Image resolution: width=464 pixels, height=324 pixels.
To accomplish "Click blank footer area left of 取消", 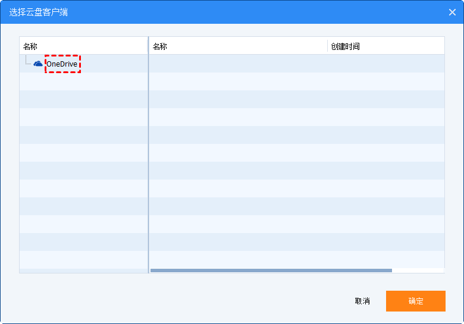I will click(178, 301).
